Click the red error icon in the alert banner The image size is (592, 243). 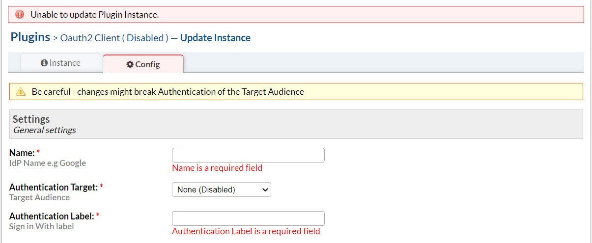20,15
